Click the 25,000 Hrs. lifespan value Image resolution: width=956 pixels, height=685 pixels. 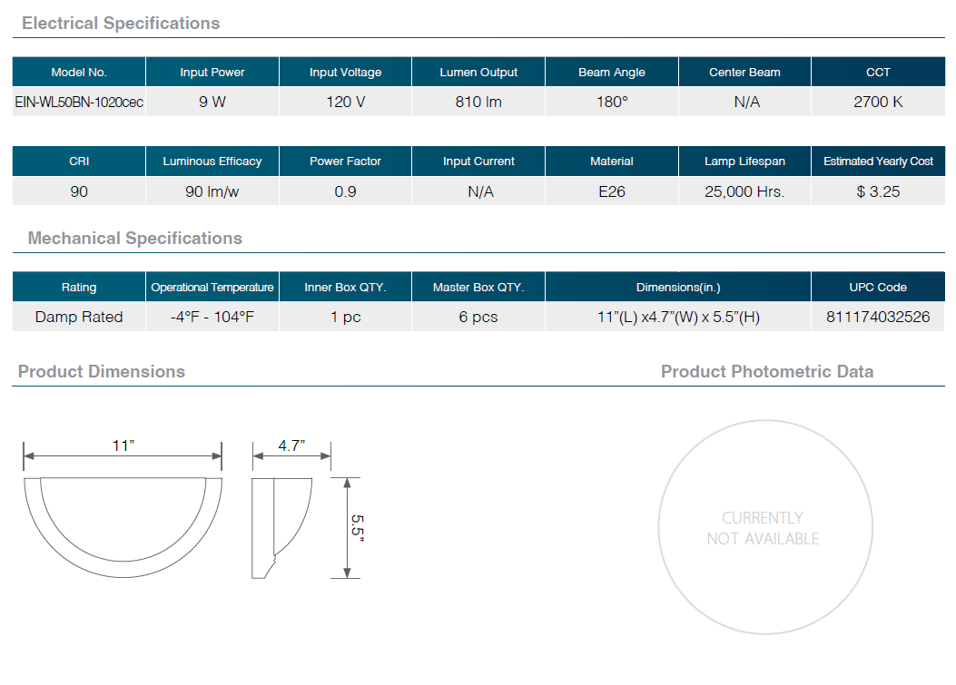[x=744, y=191]
